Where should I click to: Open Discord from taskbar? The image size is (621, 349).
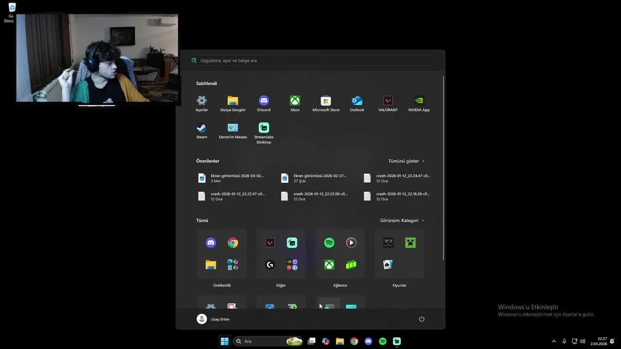(368, 341)
